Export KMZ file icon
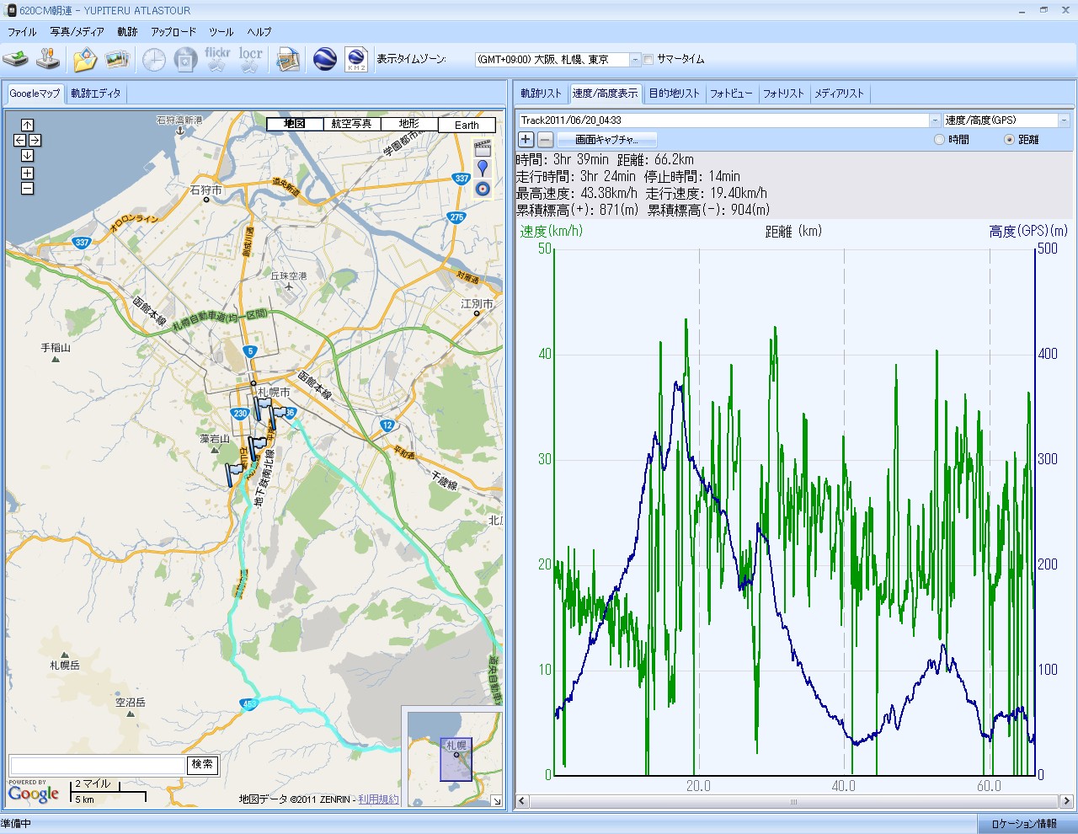The height and width of the screenshot is (834, 1078). [356, 59]
